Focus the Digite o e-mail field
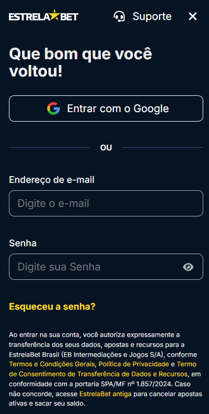 click(106, 203)
